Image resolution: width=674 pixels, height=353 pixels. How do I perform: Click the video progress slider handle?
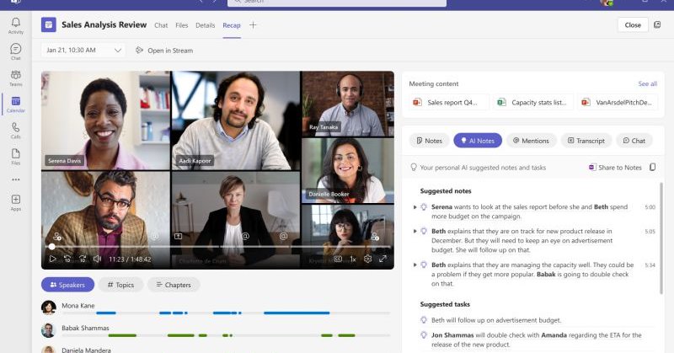[51, 246]
